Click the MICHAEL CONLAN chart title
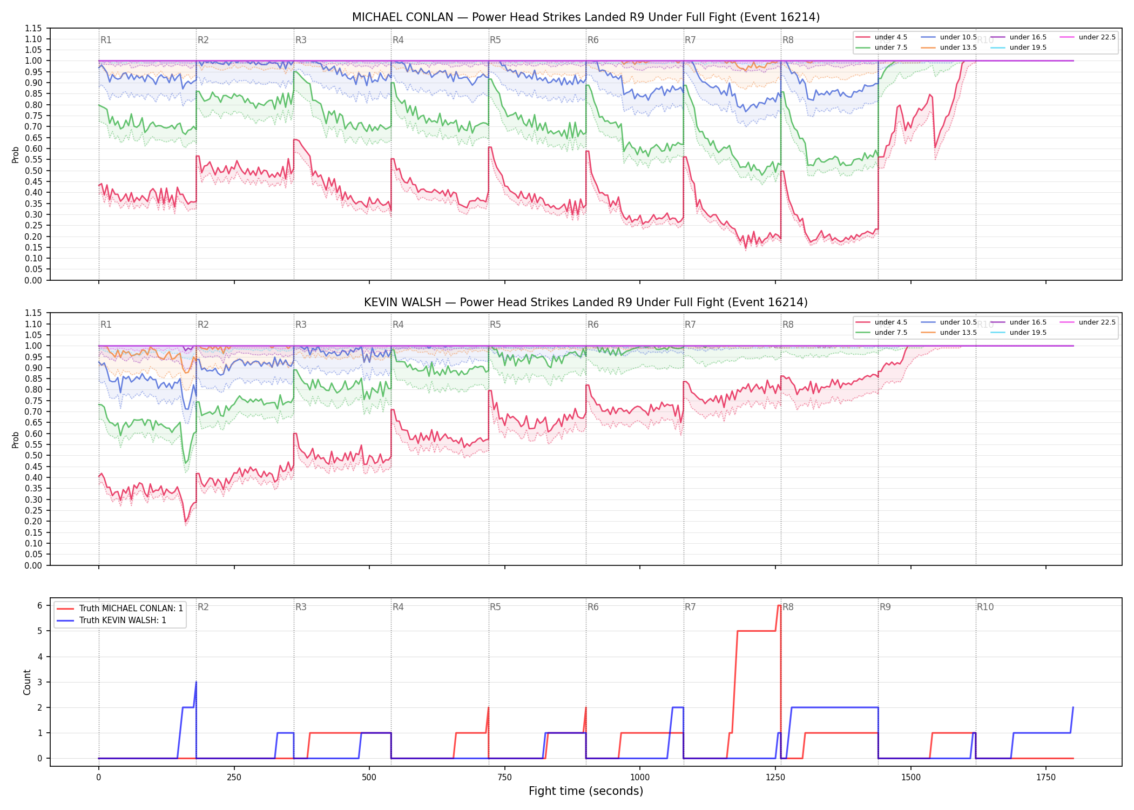 586,17
